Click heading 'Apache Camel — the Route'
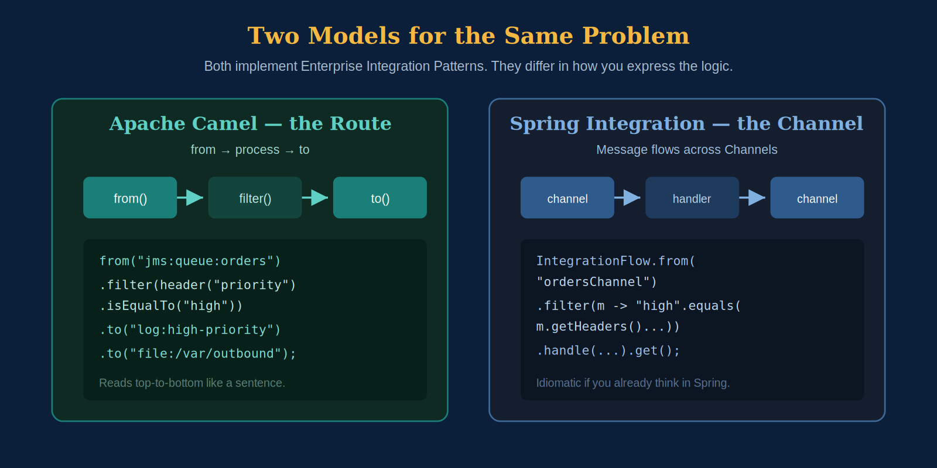Image resolution: width=937 pixels, height=468 pixels. coord(250,123)
